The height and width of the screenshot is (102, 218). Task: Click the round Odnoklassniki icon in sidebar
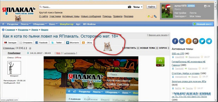tap(189, 41)
